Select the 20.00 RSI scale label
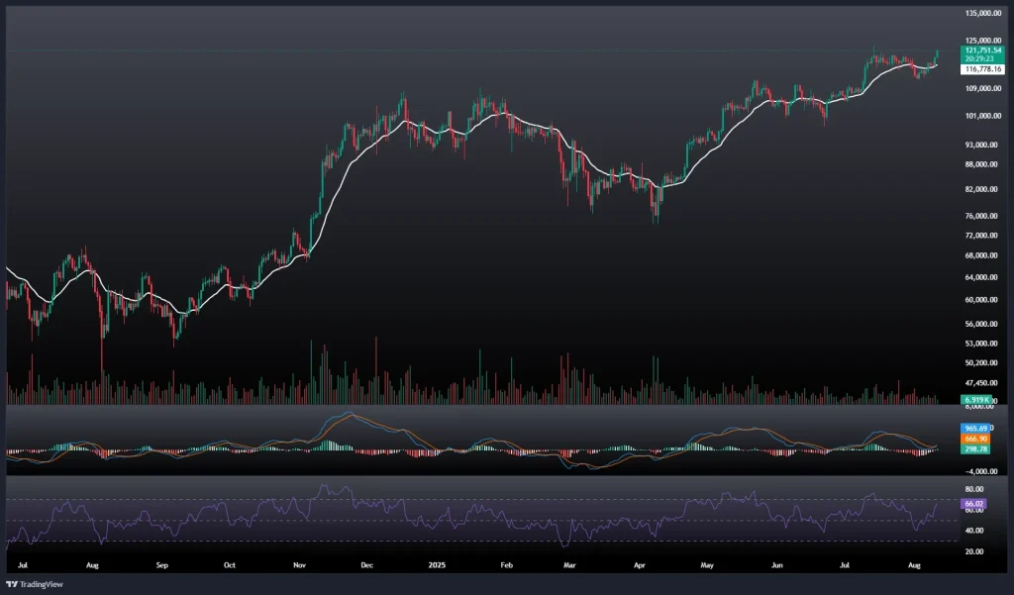The image size is (1014, 595). tap(972, 551)
